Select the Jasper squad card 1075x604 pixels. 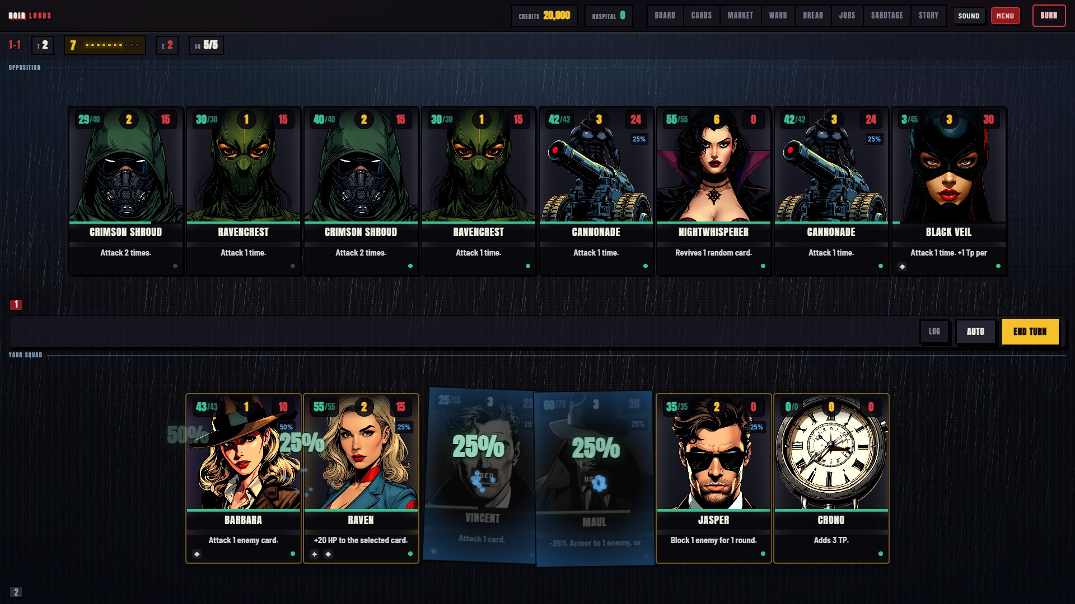click(x=713, y=479)
